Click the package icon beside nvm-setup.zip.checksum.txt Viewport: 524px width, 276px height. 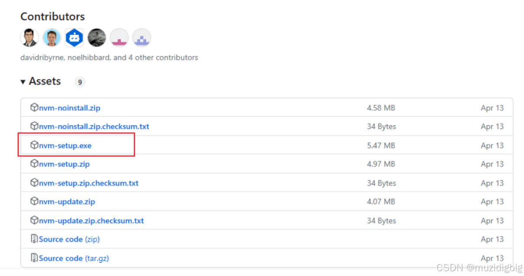[x=34, y=183]
